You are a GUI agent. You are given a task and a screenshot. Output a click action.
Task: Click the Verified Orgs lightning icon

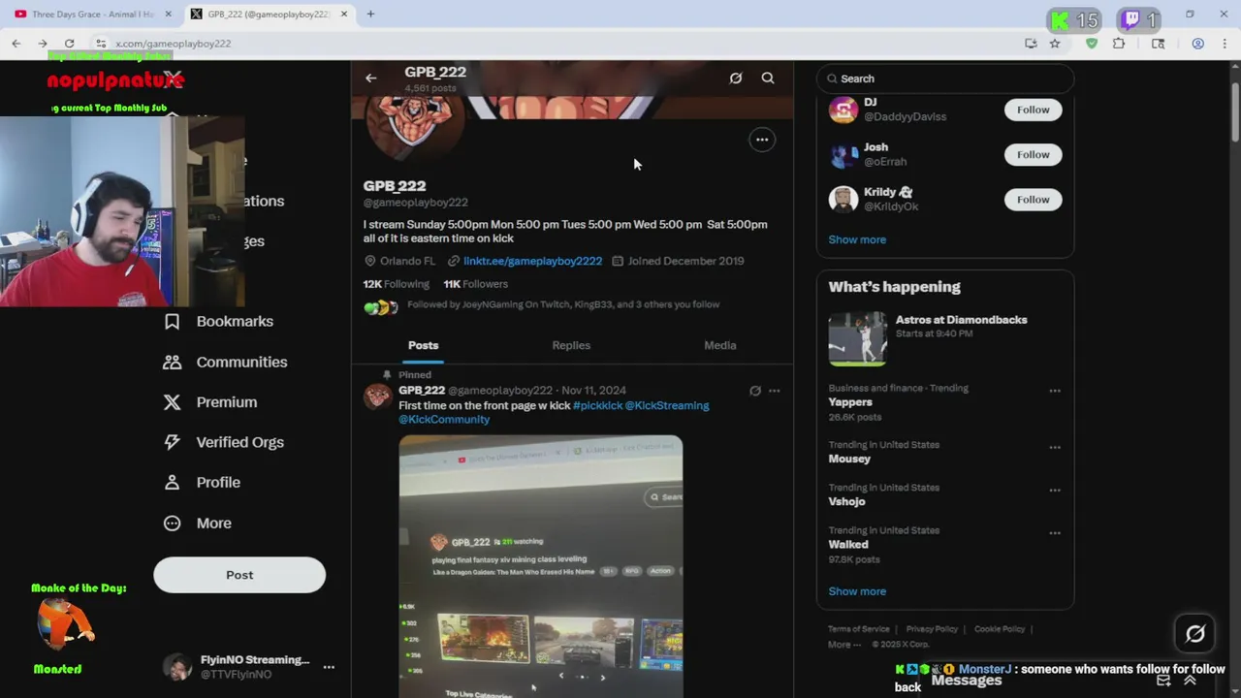pos(173,442)
